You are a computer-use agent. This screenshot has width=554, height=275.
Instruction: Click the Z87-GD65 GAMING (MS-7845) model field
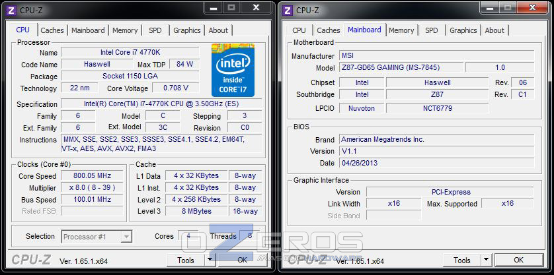click(x=401, y=67)
